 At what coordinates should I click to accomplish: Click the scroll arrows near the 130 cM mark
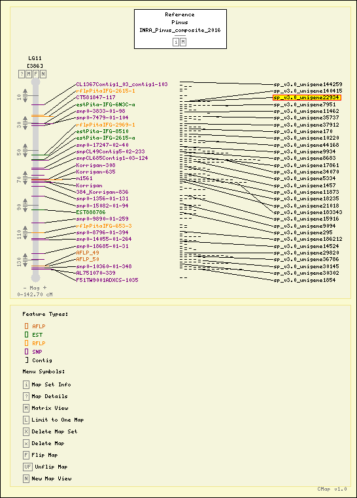tap(25, 260)
